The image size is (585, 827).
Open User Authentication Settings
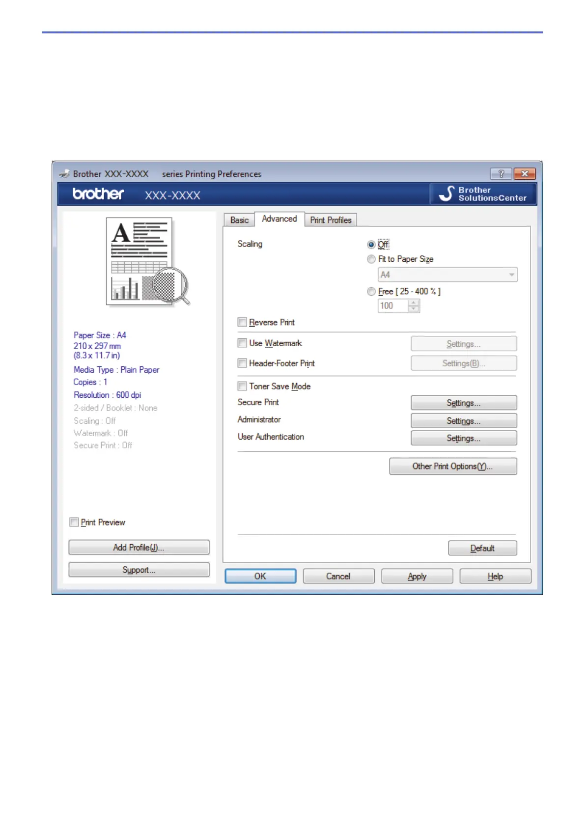[464, 438]
